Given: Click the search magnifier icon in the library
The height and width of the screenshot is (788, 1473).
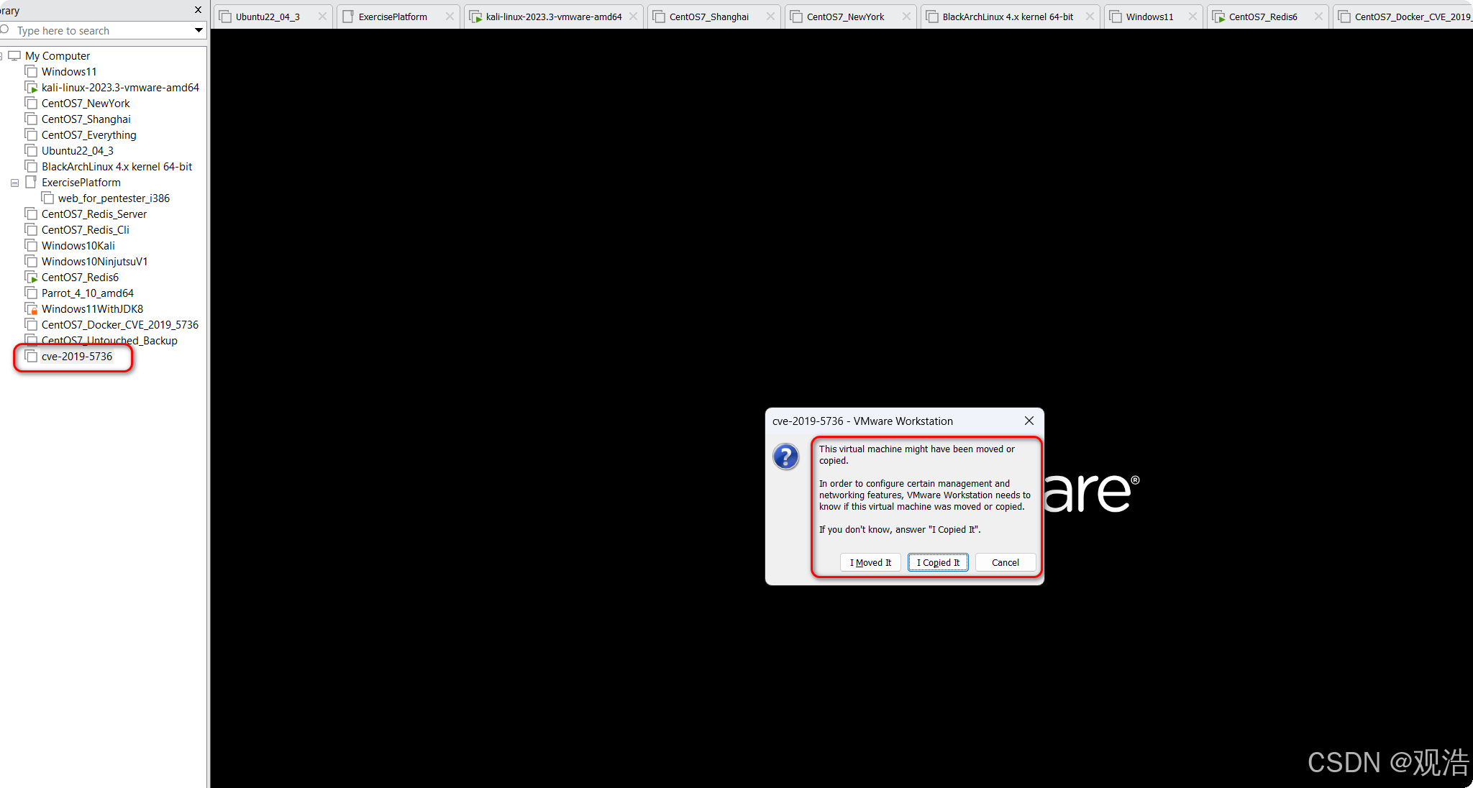Looking at the screenshot, I should pos(5,29).
